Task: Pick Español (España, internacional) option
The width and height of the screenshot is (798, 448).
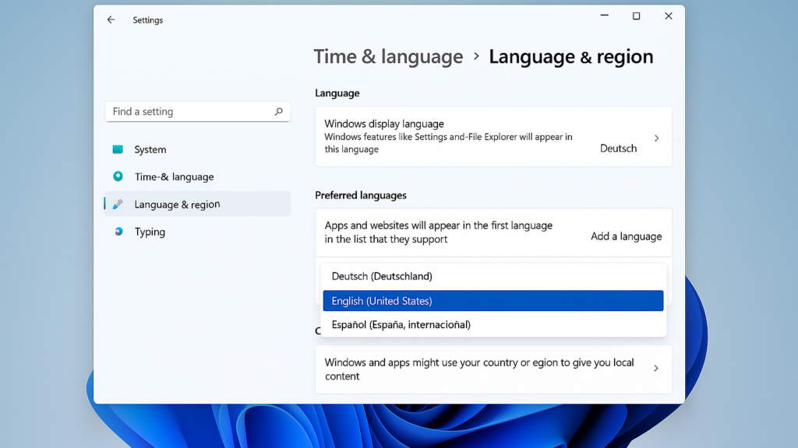Action: [493, 324]
